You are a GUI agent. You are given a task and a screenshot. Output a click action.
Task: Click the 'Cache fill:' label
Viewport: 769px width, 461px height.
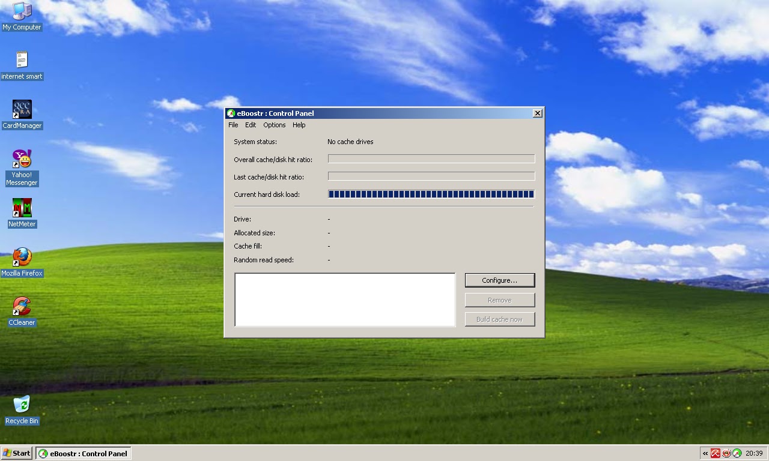248,246
